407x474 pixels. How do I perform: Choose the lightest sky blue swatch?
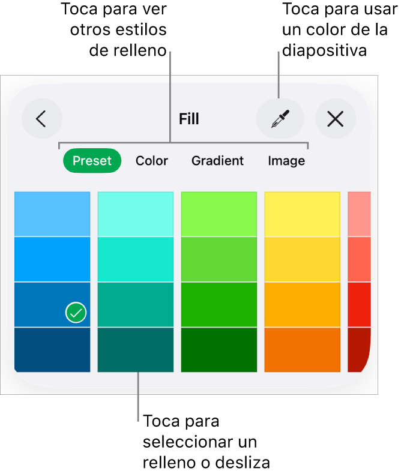pyautogui.click(x=52, y=214)
